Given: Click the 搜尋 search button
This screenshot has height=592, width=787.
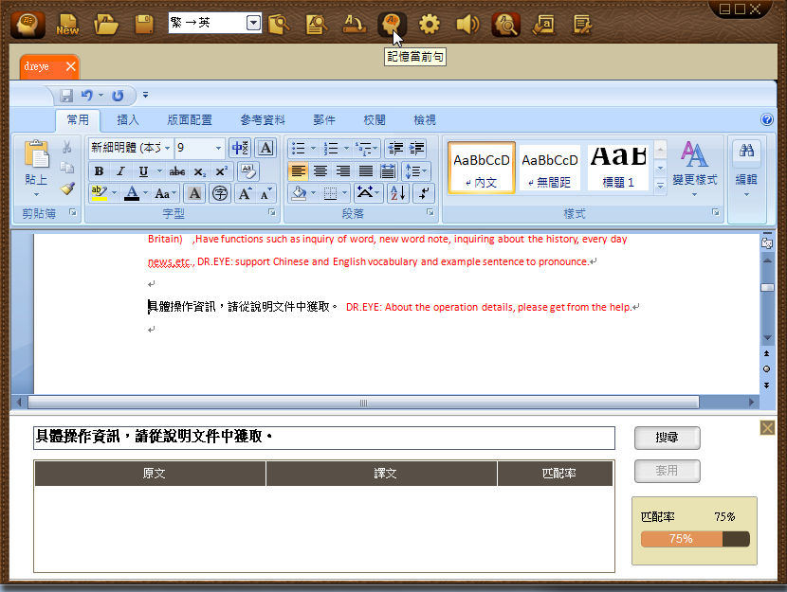Looking at the screenshot, I should (x=667, y=438).
